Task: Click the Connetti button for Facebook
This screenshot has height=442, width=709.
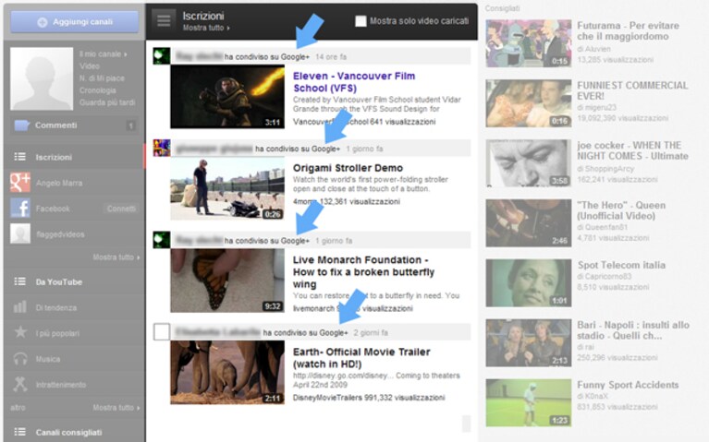Action: coord(121,209)
